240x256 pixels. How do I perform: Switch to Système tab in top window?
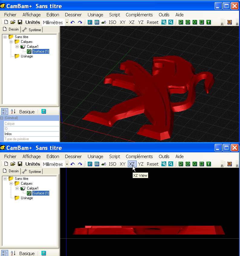click(x=32, y=30)
